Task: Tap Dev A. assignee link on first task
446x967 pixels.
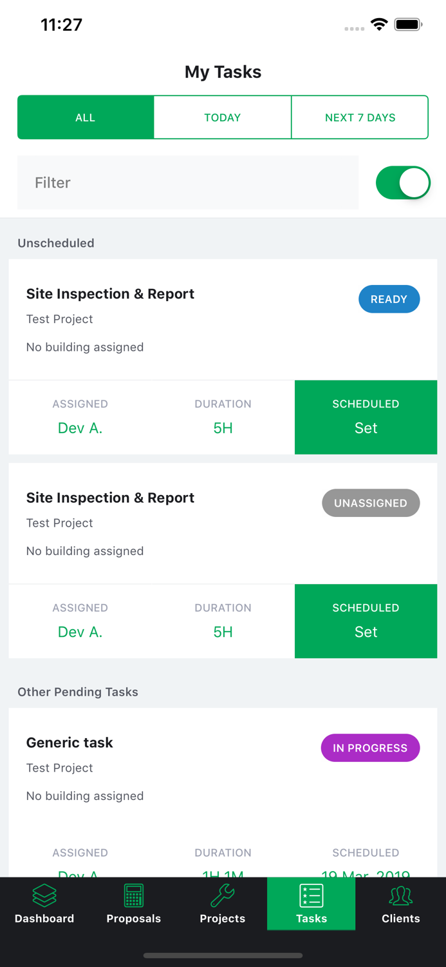Action: (80, 427)
